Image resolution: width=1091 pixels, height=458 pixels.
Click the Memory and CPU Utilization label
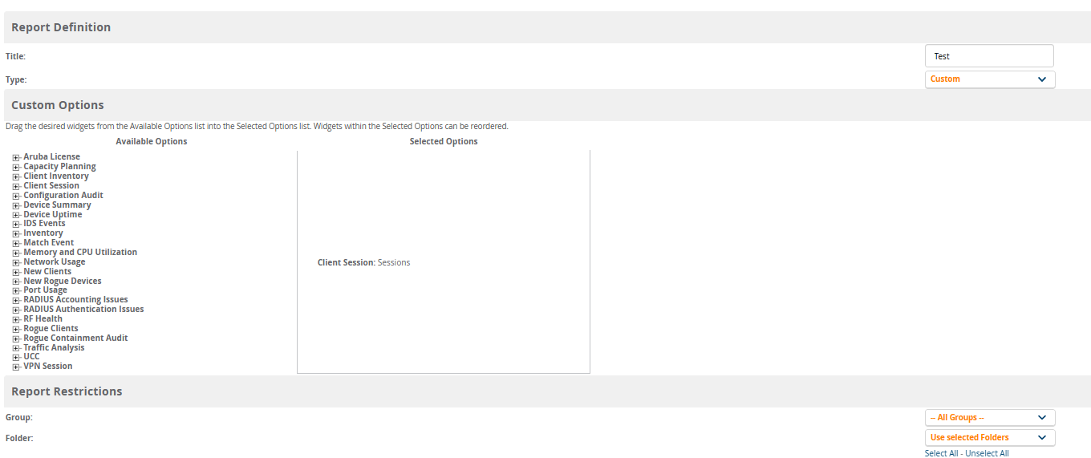point(80,252)
